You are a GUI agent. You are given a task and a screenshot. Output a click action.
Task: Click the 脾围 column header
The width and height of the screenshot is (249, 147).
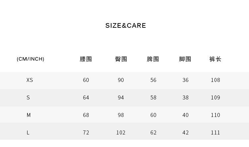(x=153, y=59)
